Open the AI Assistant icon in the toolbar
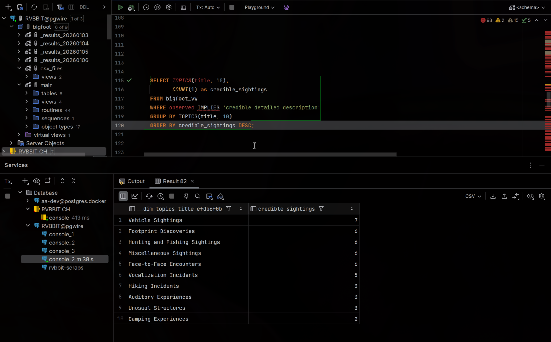This screenshot has width=551, height=342. click(x=286, y=7)
